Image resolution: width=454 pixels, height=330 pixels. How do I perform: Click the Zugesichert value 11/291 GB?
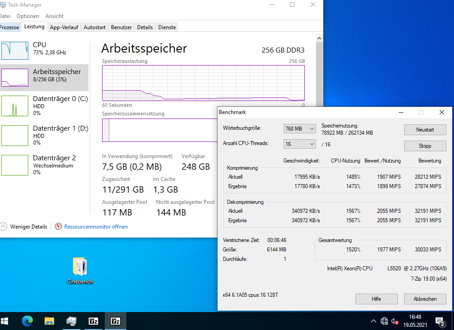coord(123,189)
